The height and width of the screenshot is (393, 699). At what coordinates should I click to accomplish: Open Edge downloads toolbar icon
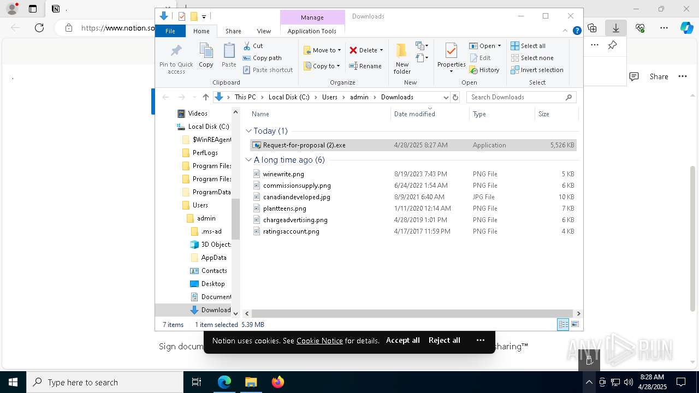[615, 28]
